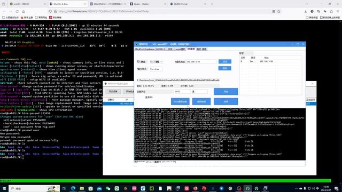Open the 京东商城 bookmark
The image size is (342, 192).
(56, 18)
